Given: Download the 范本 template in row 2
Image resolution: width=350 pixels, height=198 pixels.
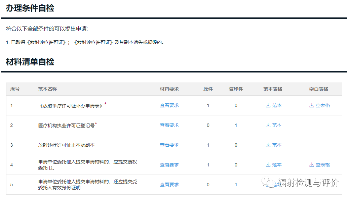Looking at the screenshot, I should [x=273, y=125].
